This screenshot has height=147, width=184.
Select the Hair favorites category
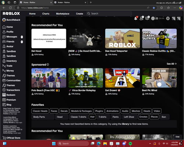(x=92, y=117)
